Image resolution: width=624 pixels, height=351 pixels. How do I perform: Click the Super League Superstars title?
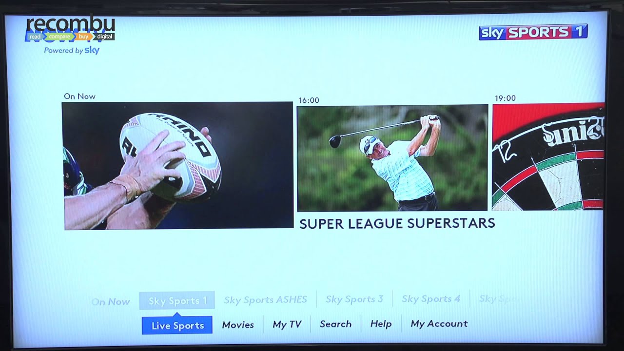pos(397,224)
